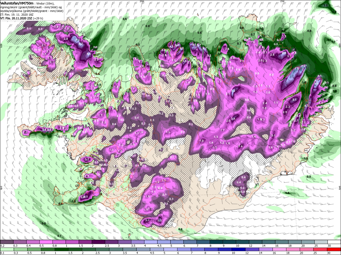Screen dimensions: 341x255
Task: Click the '15W' longitude label
Action: [282, 1]
